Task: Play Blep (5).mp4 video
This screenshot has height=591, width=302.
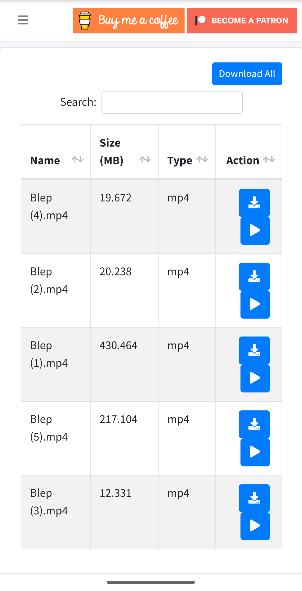Action: coord(255,452)
